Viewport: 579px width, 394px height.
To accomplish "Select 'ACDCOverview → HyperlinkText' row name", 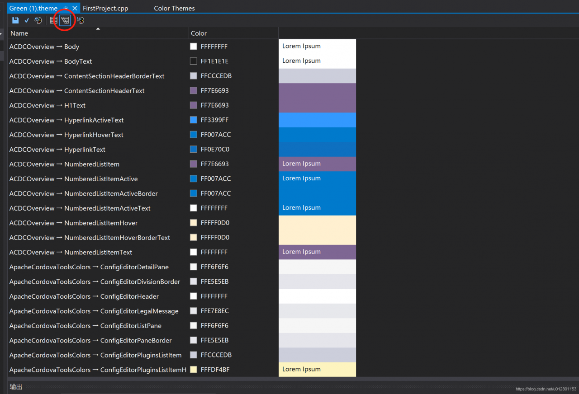I will tap(57, 149).
